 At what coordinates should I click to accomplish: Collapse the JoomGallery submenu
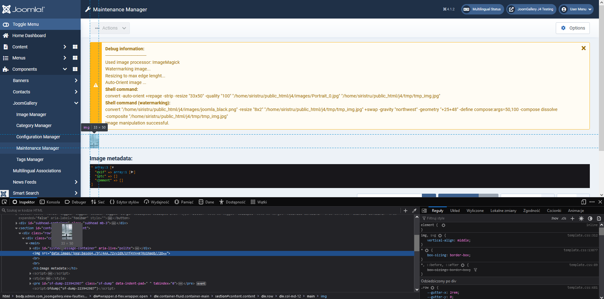(76, 103)
